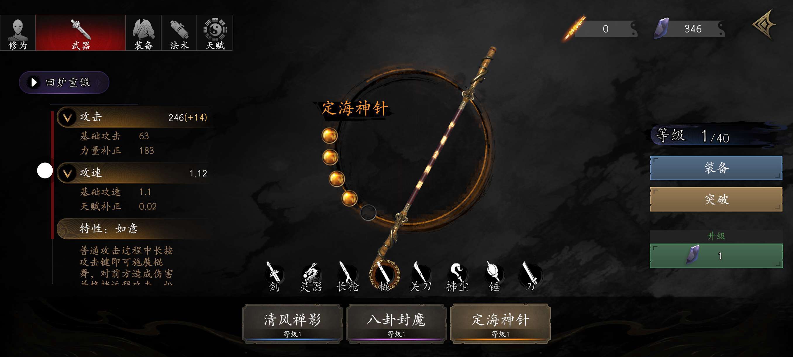Choose the 长枪 spear weapon type

348,276
